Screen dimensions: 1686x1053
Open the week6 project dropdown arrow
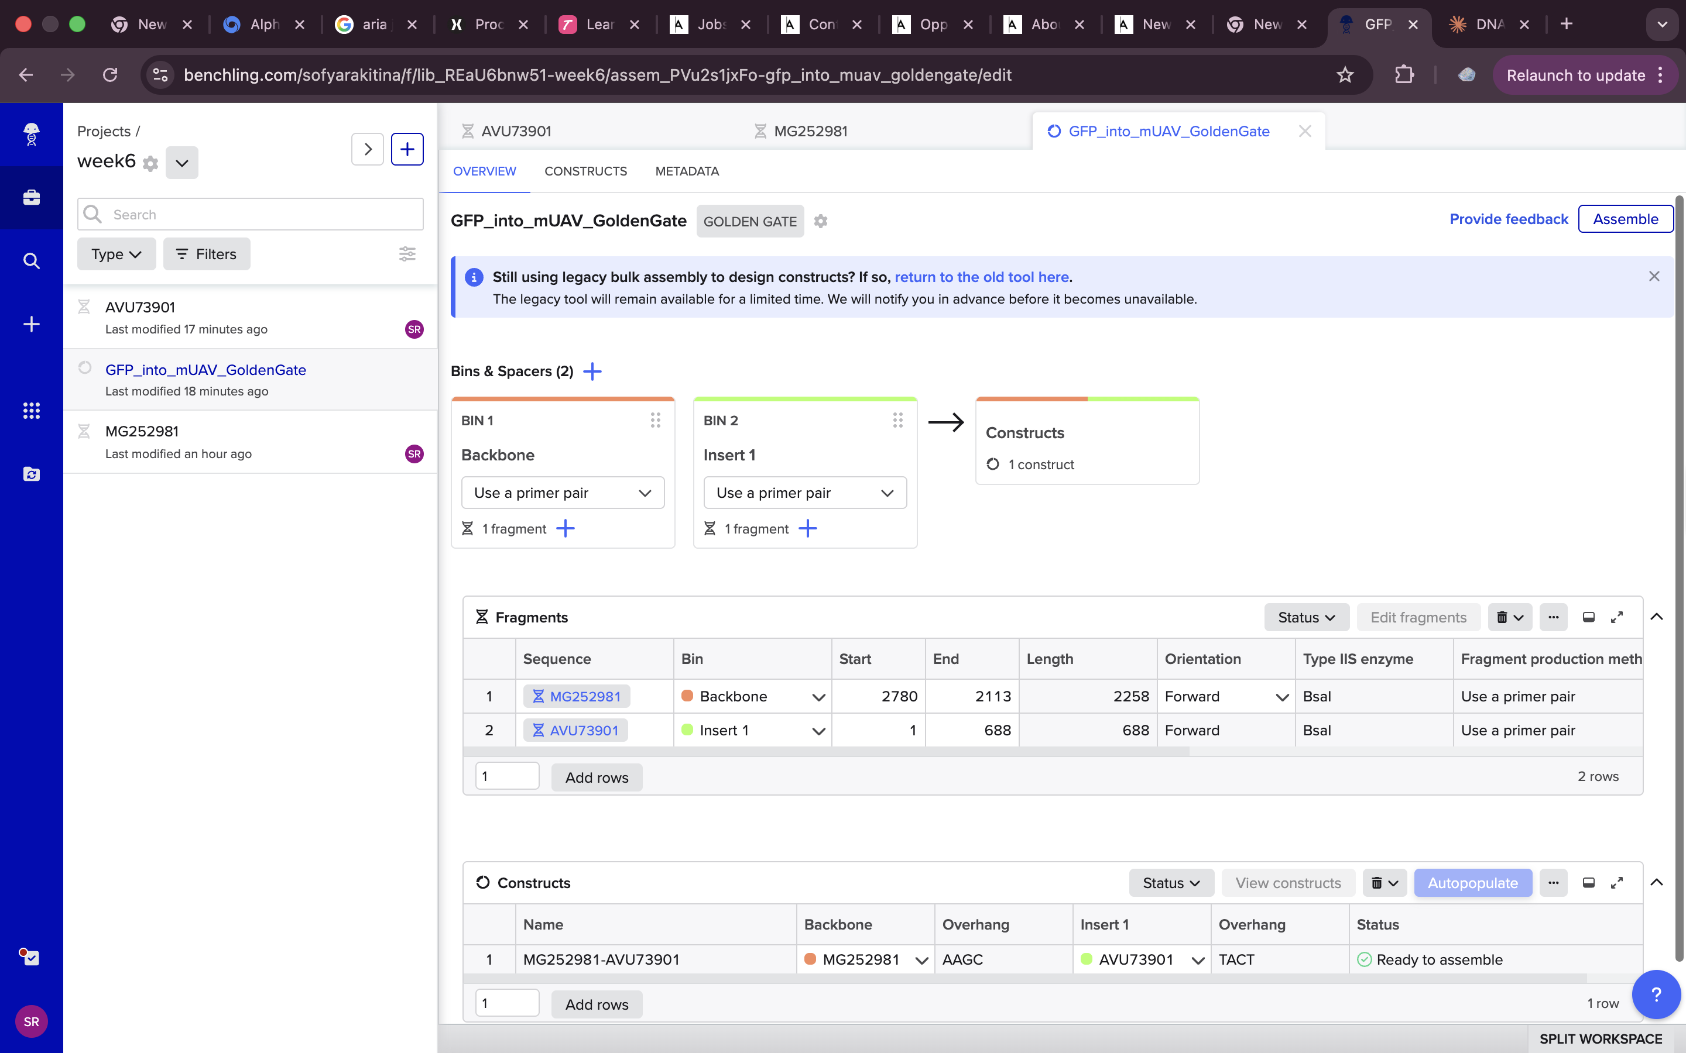click(x=182, y=163)
